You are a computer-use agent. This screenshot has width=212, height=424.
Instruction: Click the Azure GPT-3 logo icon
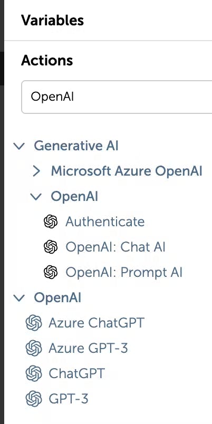point(34,348)
